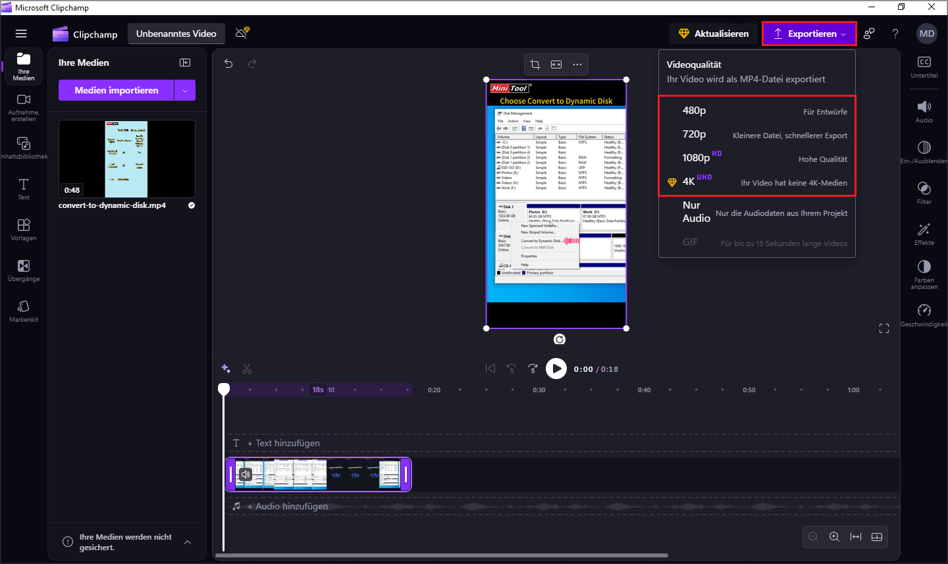Mute the timeline clip's audio

(246, 474)
